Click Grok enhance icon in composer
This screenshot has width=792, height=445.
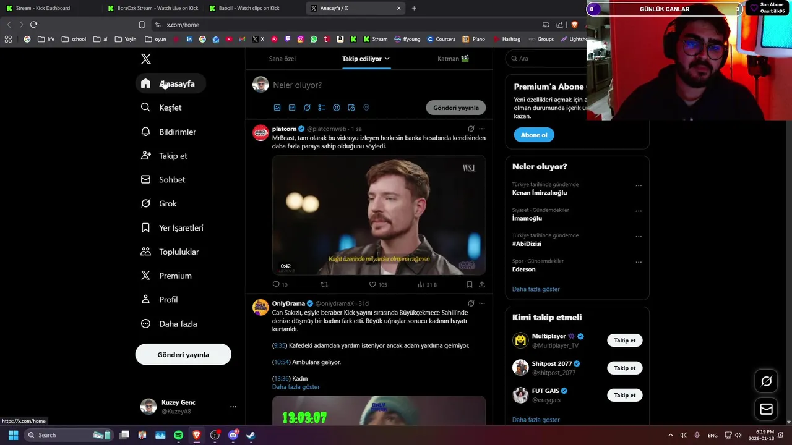(307, 108)
